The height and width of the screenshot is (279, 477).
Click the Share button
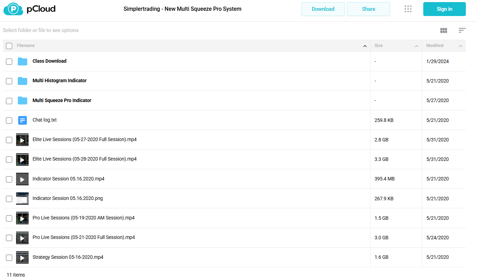[368, 9]
